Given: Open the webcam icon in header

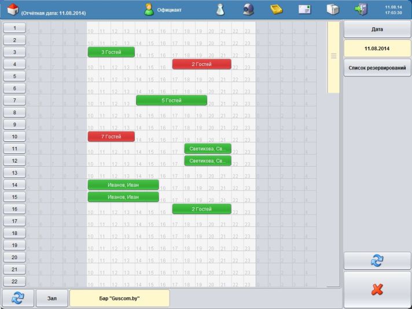Looking at the screenshot, I should coord(248,9).
